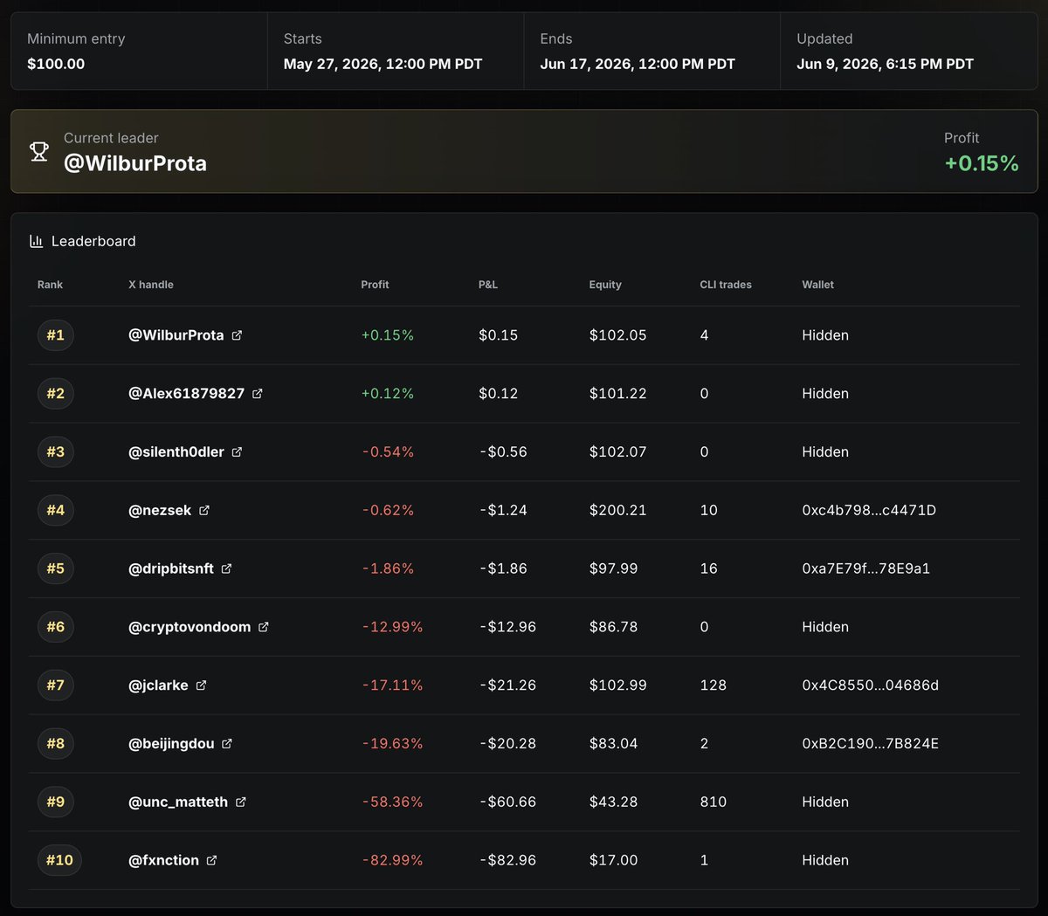Select the #1 rank badge
The width and height of the screenshot is (1048, 916).
pyautogui.click(x=55, y=335)
